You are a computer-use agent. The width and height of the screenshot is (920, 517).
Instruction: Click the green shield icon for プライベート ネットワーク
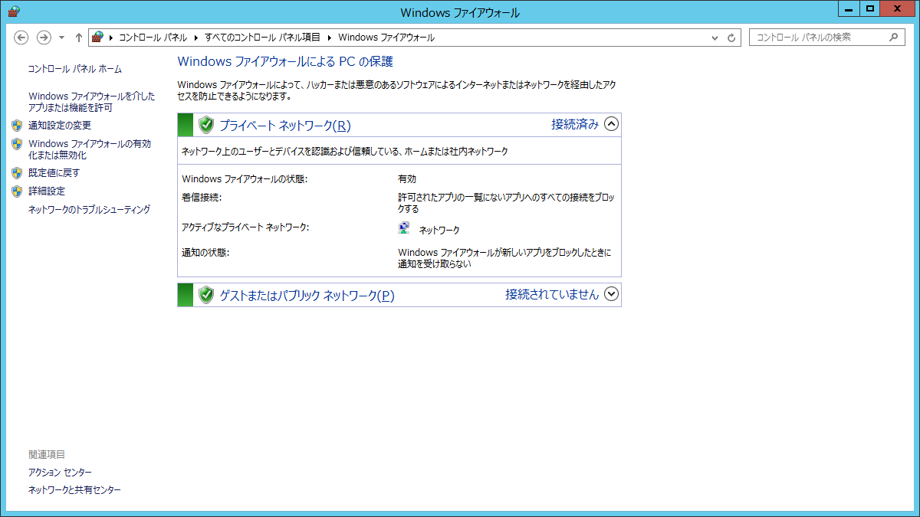205,125
